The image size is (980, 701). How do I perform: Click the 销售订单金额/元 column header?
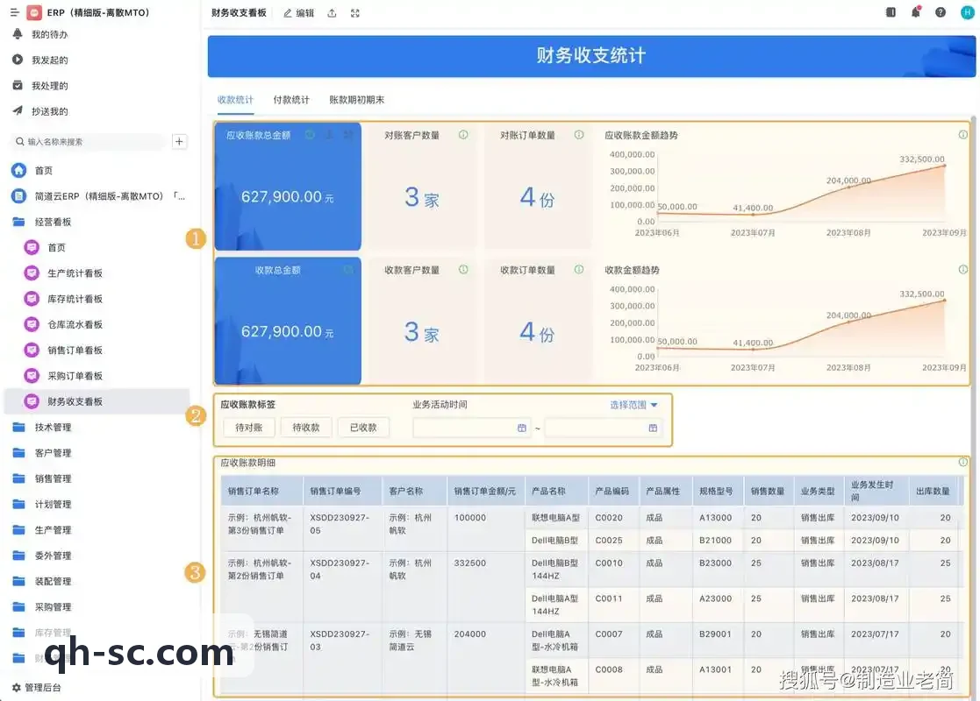pos(485,492)
